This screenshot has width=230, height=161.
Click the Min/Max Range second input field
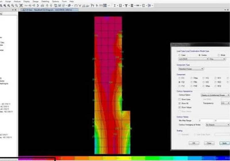[222, 120]
